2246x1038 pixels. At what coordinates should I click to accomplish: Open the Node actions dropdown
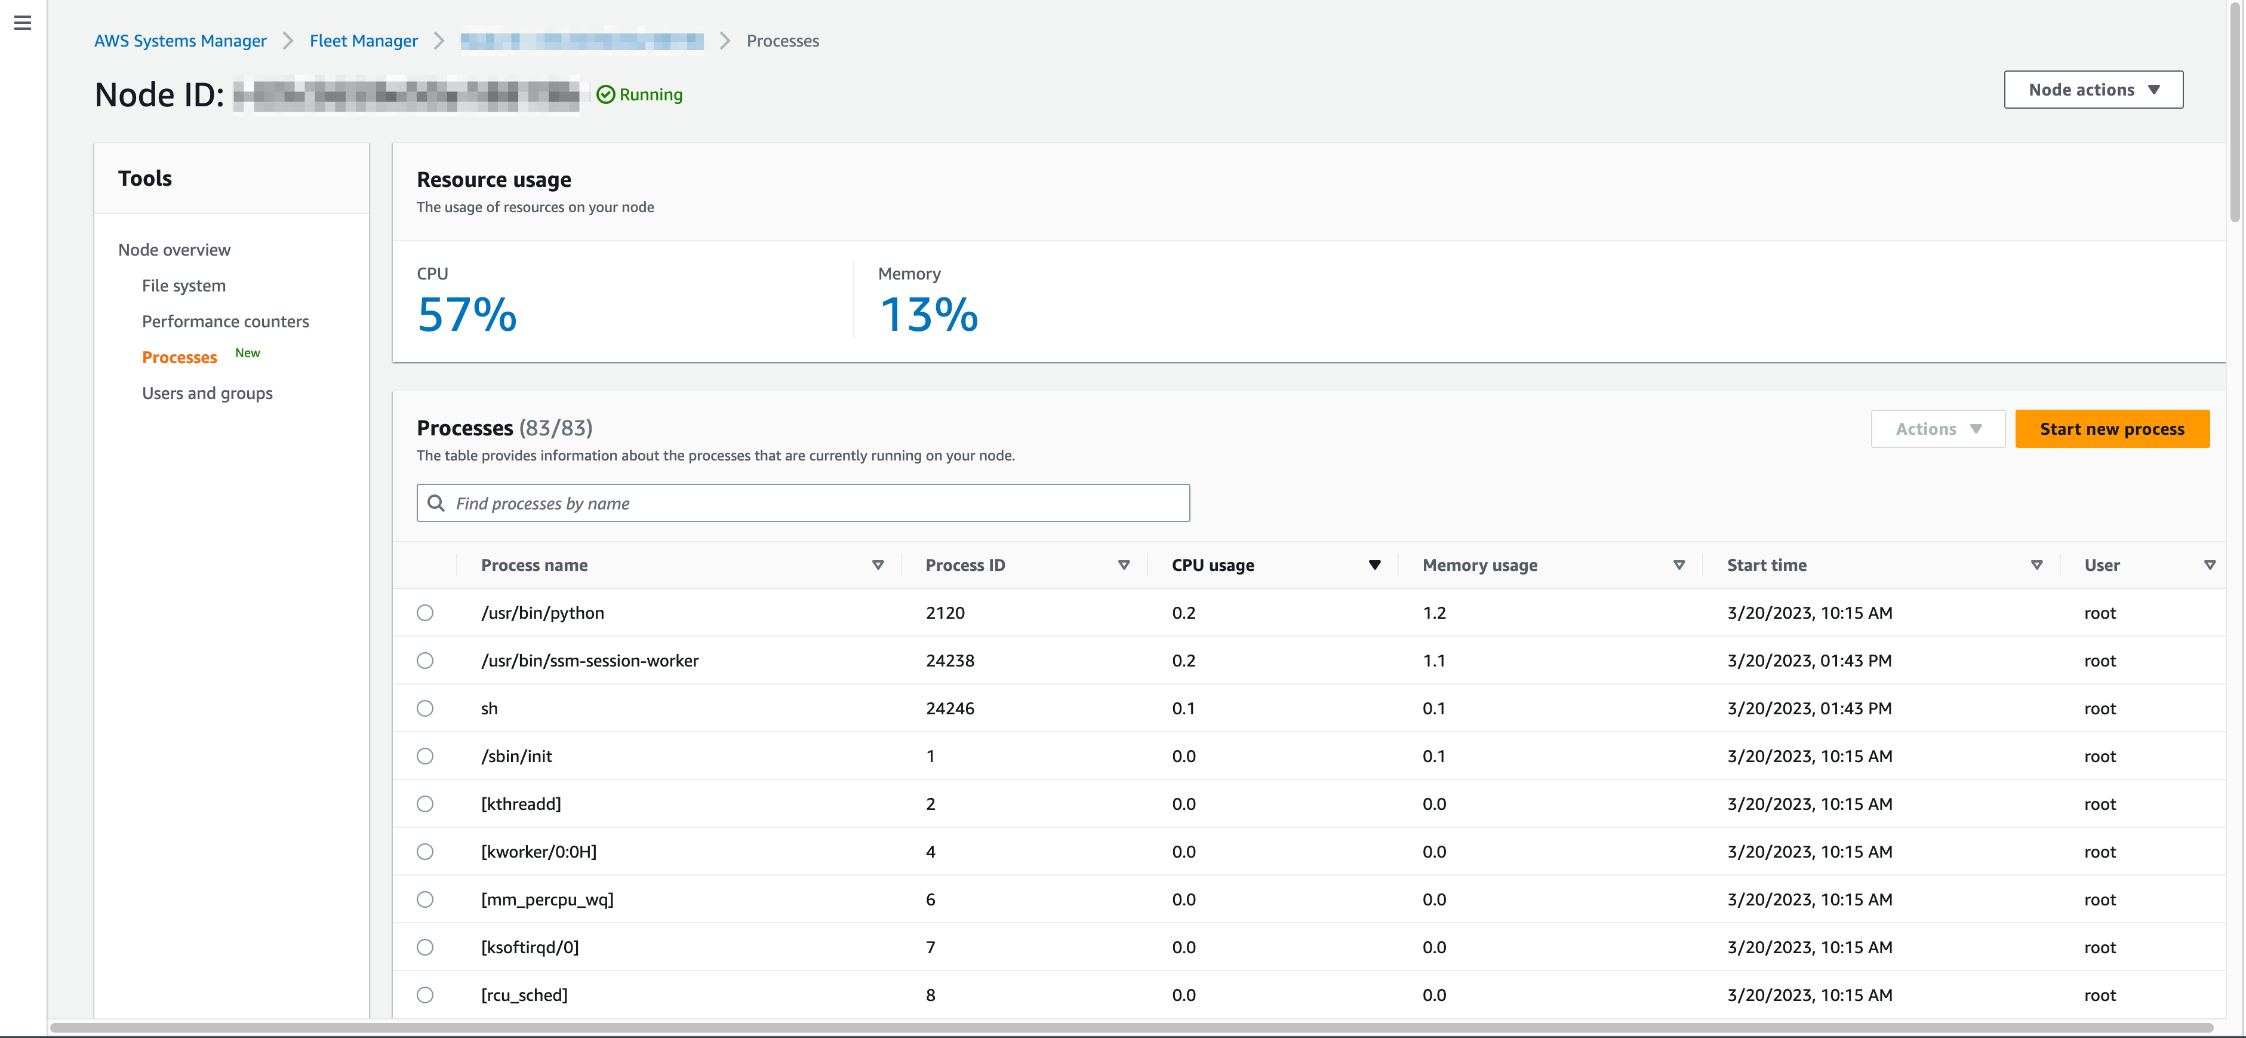pyautogui.click(x=2093, y=90)
